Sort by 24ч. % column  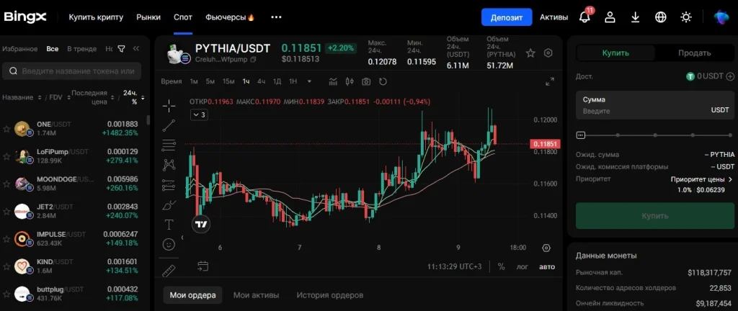[133, 97]
